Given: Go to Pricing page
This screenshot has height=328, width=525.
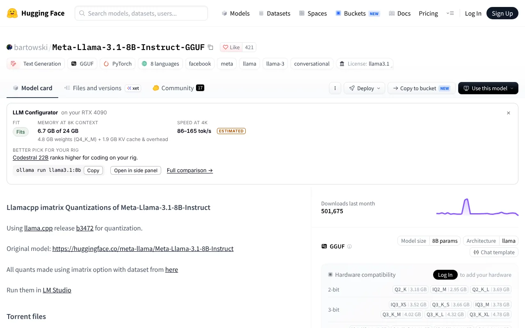Looking at the screenshot, I should (428, 13).
